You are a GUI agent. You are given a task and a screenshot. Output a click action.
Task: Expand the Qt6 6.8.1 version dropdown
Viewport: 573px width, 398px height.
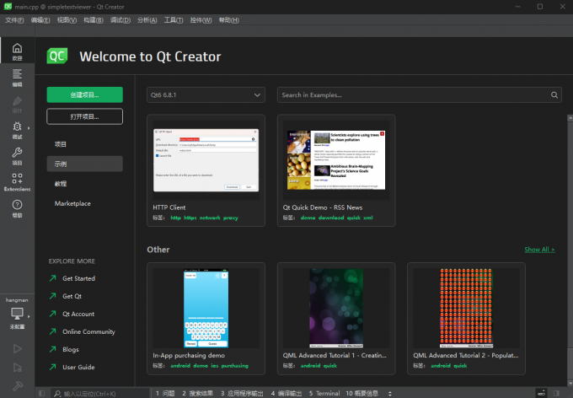coord(206,95)
